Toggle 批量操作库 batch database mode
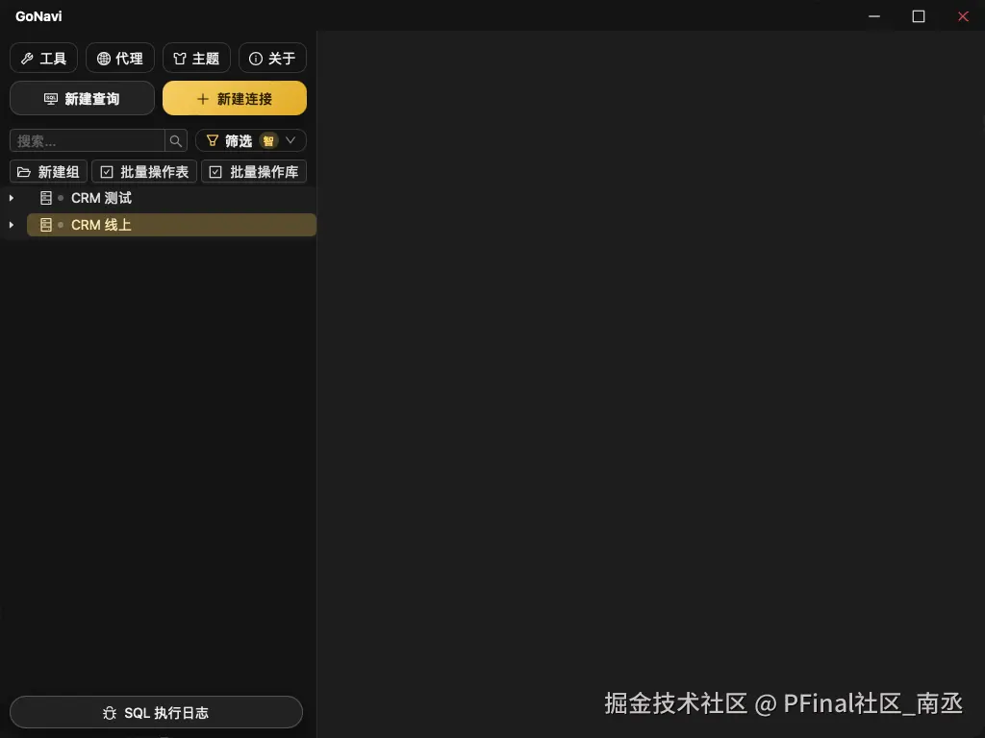985x738 pixels. (x=254, y=172)
